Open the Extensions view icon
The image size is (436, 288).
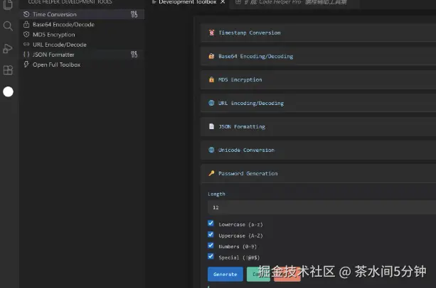tap(8, 70)
